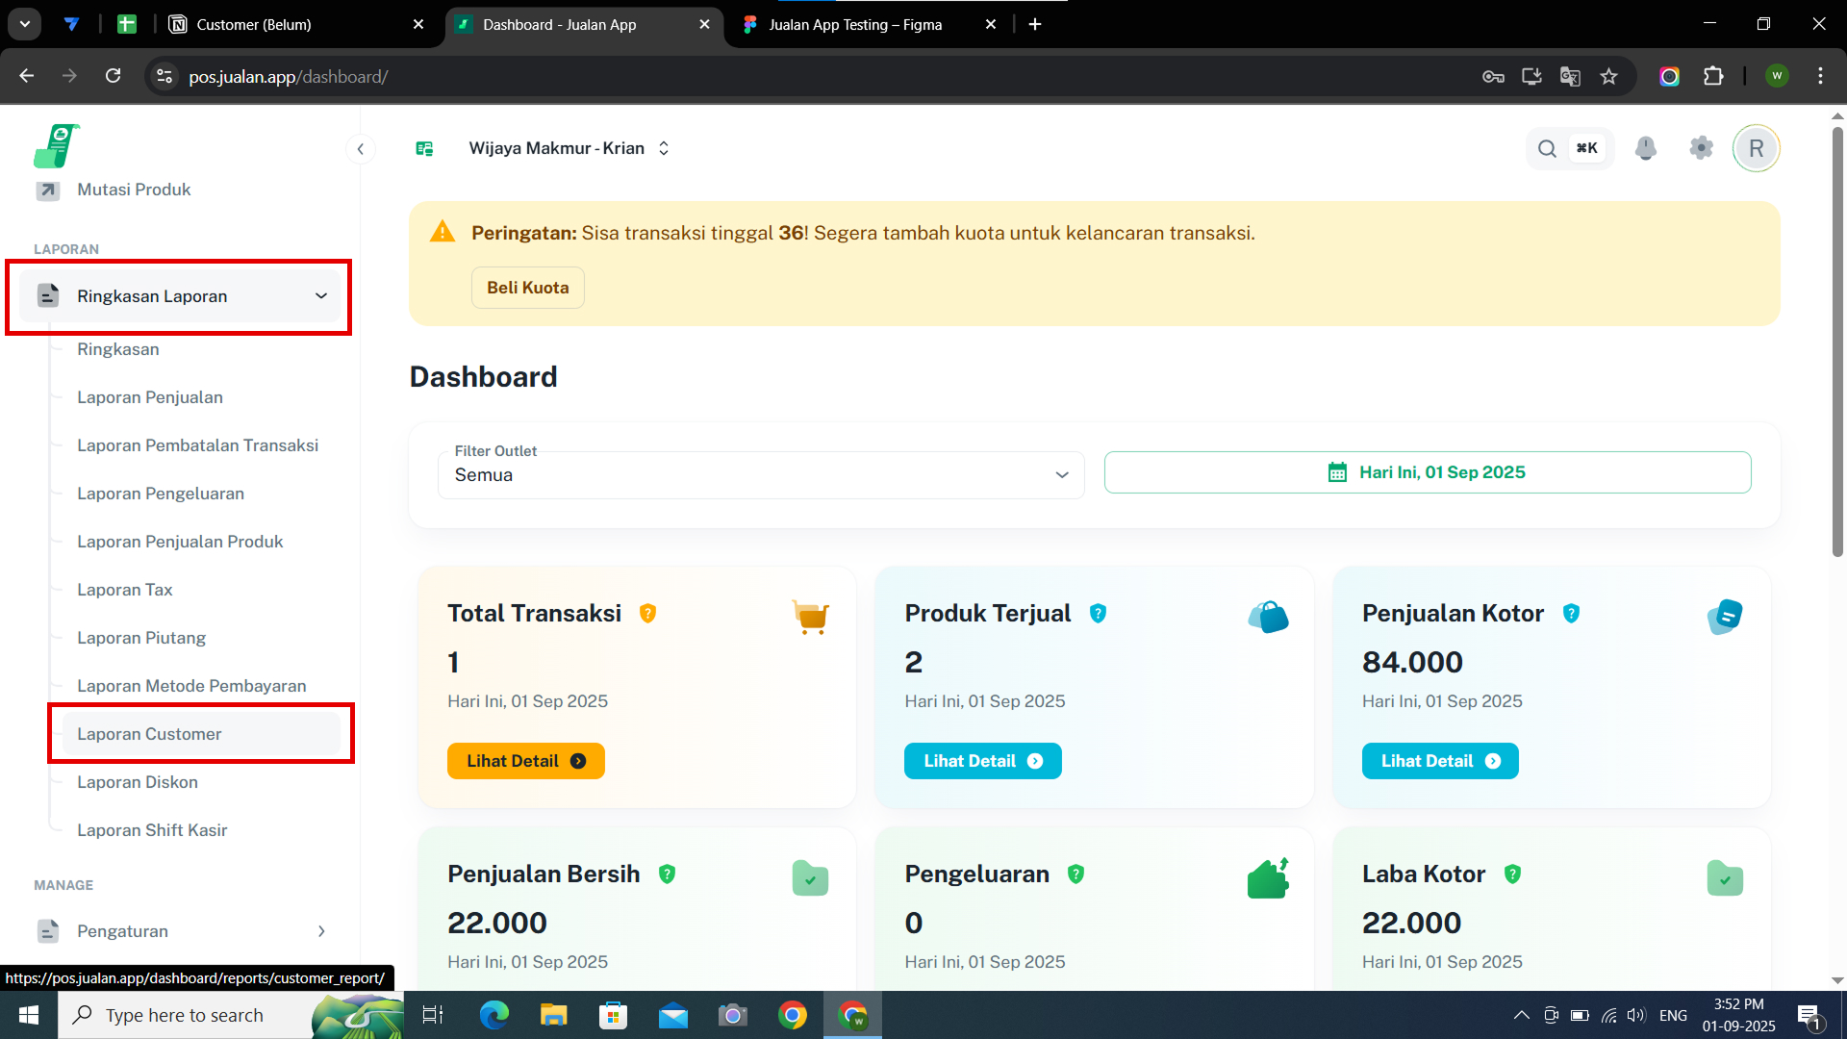
Task: Open the notifications bell icon
Action: click(1645, 148)
